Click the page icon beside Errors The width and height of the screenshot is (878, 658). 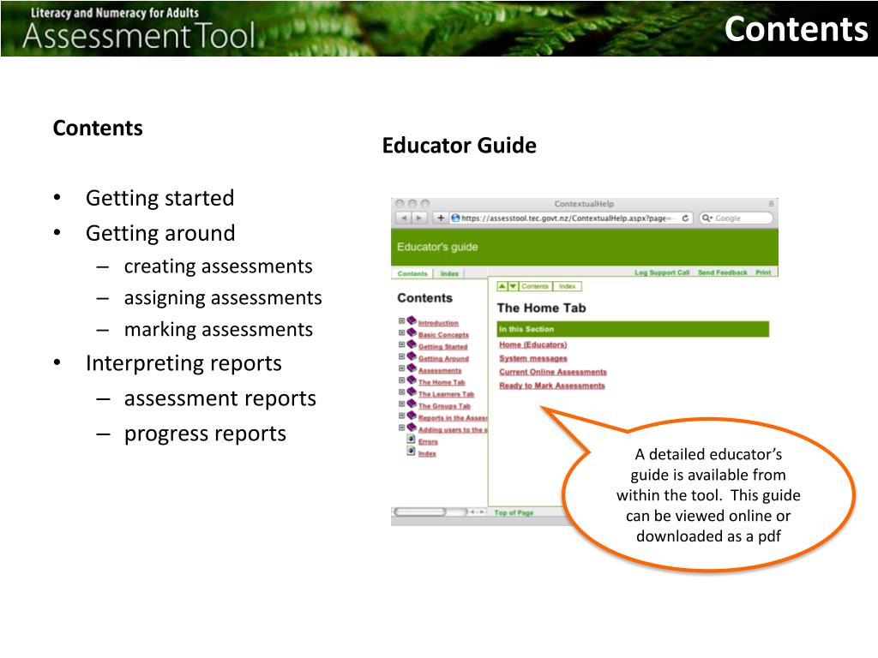pyautogui.click(x=411, y=440)
